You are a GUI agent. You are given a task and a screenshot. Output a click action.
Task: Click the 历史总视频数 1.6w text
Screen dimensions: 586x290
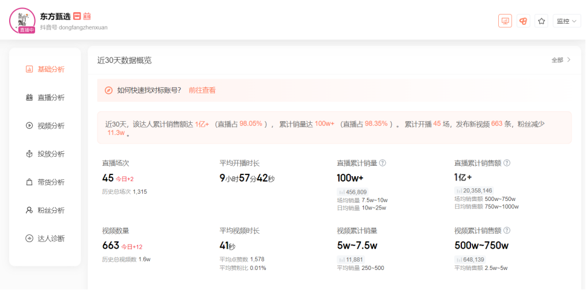(127, 259)
